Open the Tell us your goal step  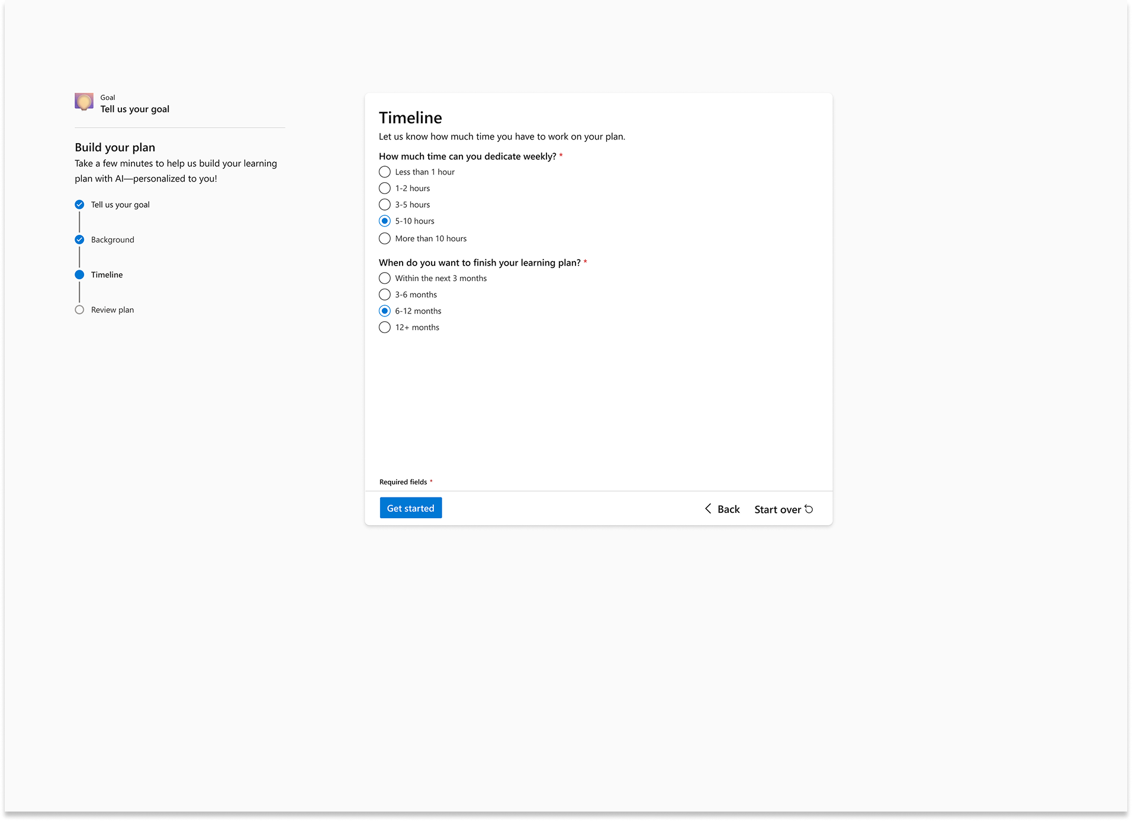pyautogui.click(x=120, y=205)
